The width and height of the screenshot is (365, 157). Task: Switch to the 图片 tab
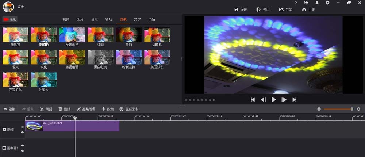click(80, 19)
